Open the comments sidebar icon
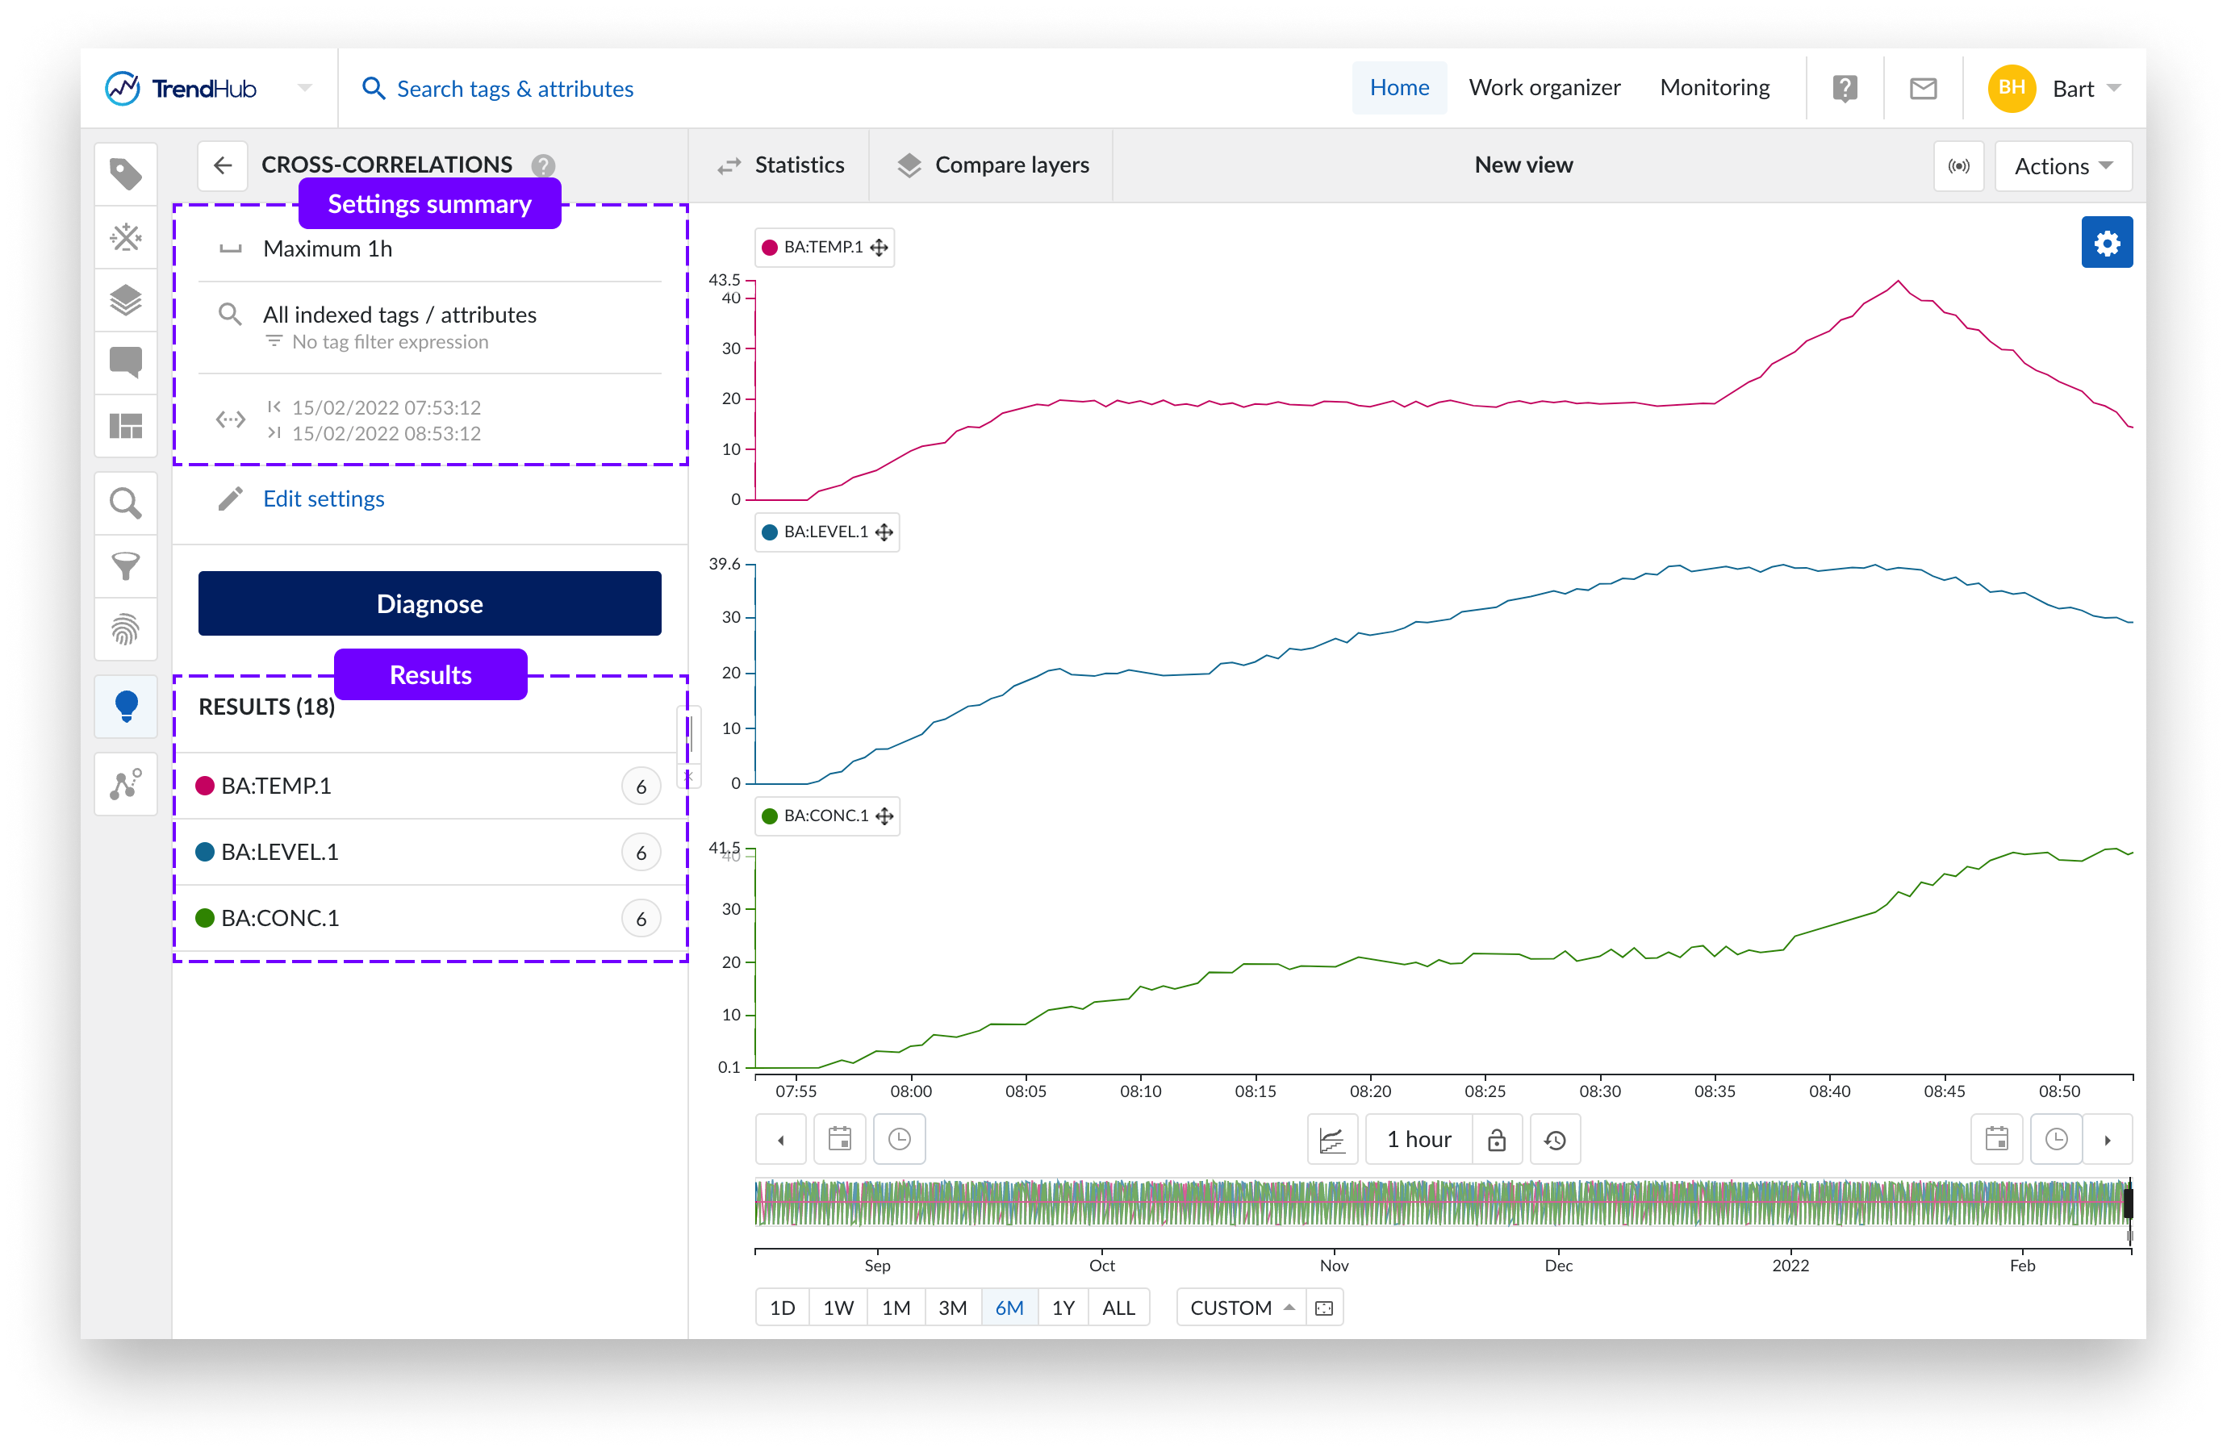 pyautogui.click(x=125, y=361)
